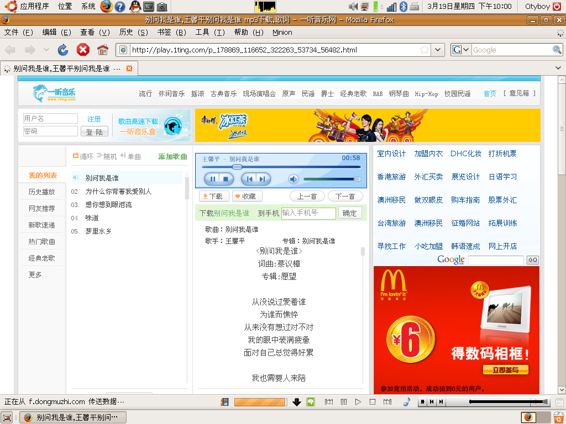Screen dimensions: 566x424
Task: Open the 文件 (F) menu
Action: [18, 33]
